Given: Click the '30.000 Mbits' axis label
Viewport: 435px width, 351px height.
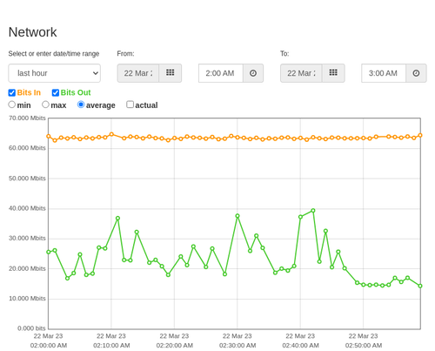Looking at the screenshot, I should pyautogui.click(x=27, y=239).
